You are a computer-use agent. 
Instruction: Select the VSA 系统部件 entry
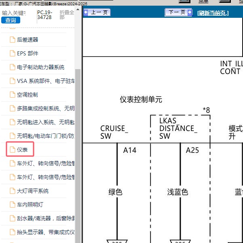(46, 81)
